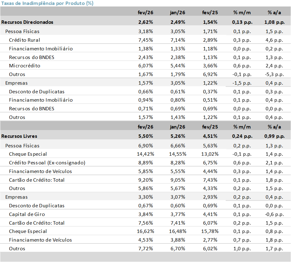
Task: Click the 14,55% Cheque Especial jan/26 value
Action: (177, 154)
